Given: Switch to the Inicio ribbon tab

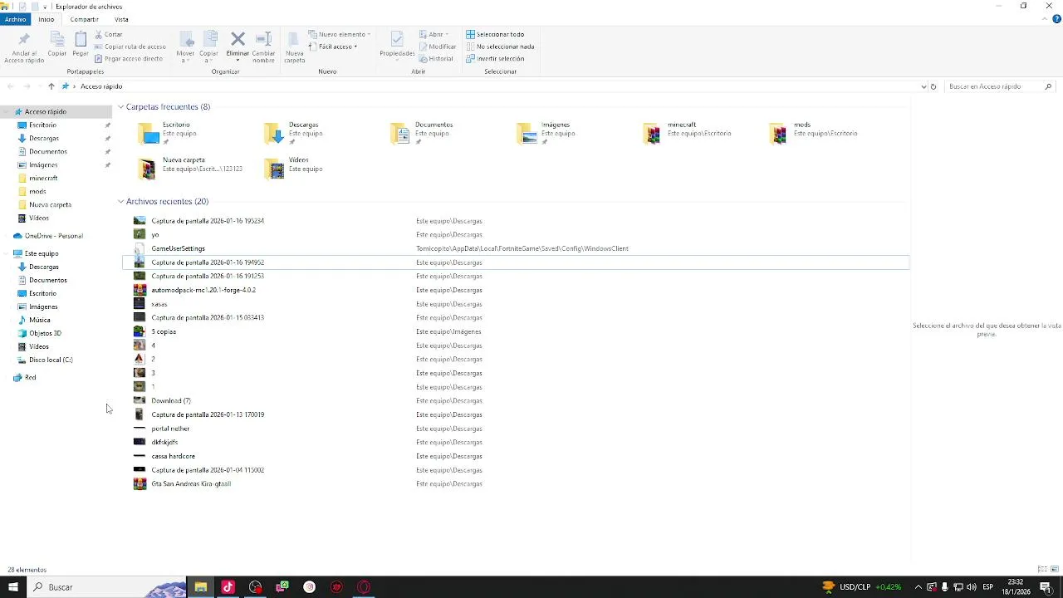Looking at the screenshot, I should [x=46, y=19].
